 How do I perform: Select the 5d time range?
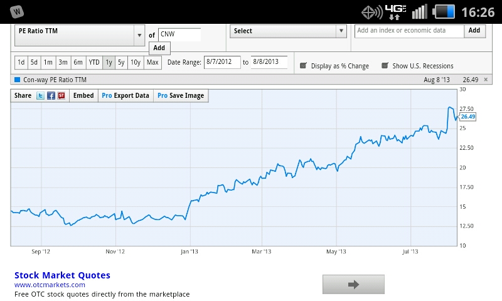click(x=35, y=62)
